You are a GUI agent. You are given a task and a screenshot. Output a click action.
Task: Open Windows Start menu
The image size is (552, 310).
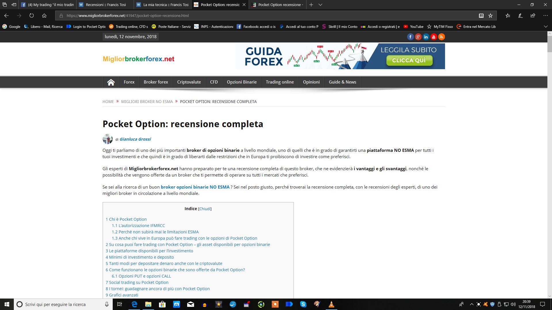coord(7,304)
